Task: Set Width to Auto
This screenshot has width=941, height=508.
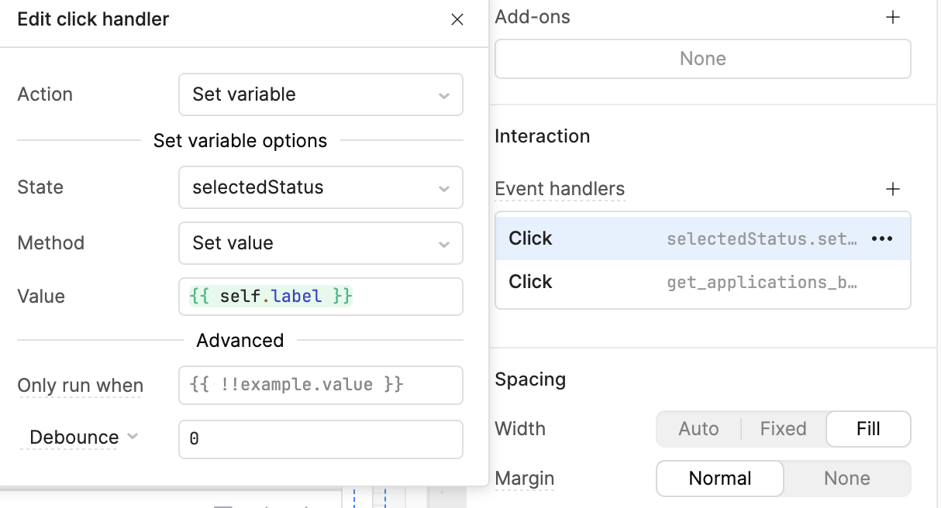Action: coord(698,429)
